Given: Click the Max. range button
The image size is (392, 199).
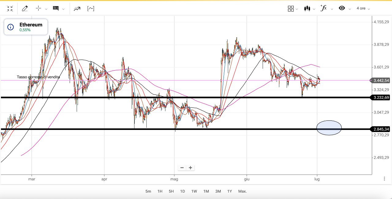Looking at the screenshot, I should click(242, 191).
